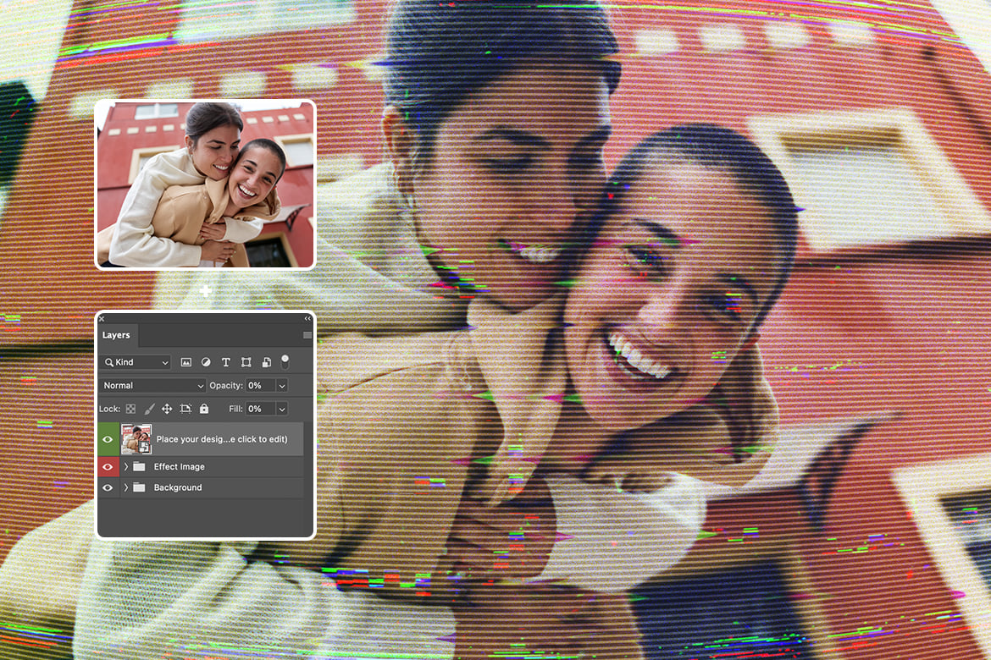Viewport: 991px width, 660px height.
Task: Toggle layer filtering switch on/off
Action: 285,361
